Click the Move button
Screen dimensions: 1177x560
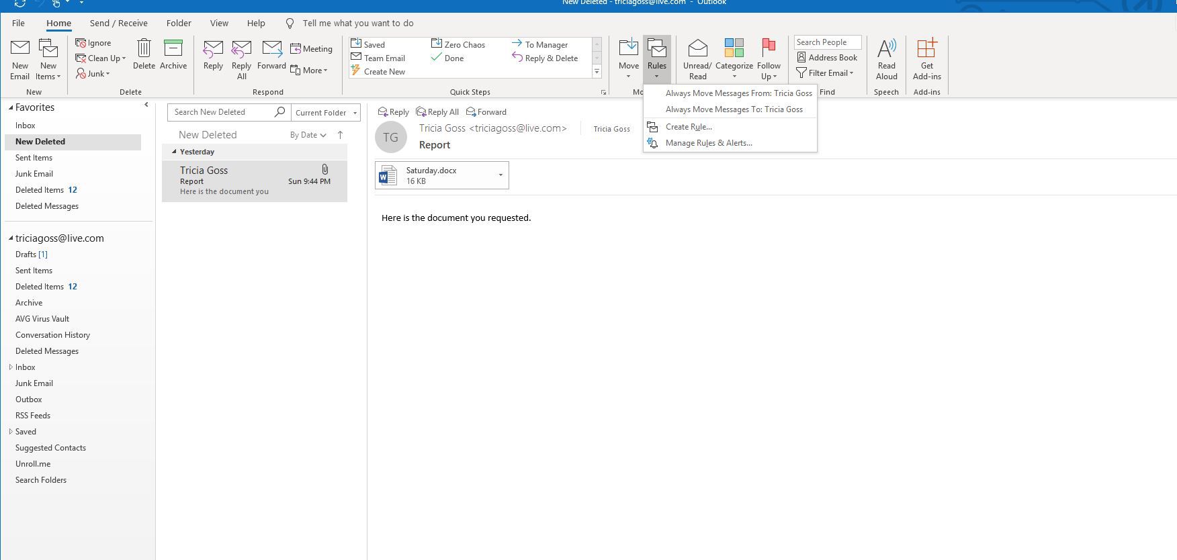(x=629, y=59)
